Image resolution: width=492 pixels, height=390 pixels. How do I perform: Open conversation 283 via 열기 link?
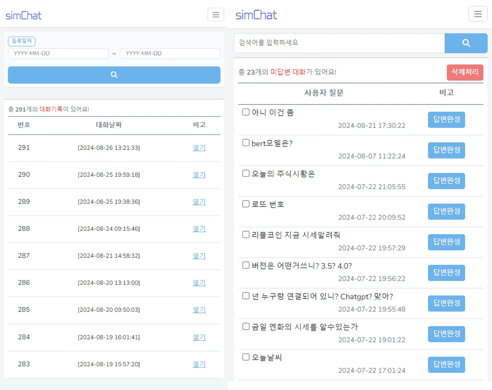(x=199, y=364)
